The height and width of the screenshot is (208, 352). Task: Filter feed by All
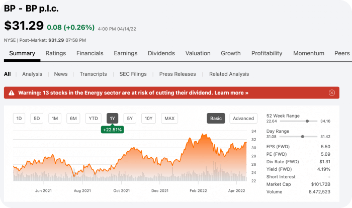tap(7, 74)
